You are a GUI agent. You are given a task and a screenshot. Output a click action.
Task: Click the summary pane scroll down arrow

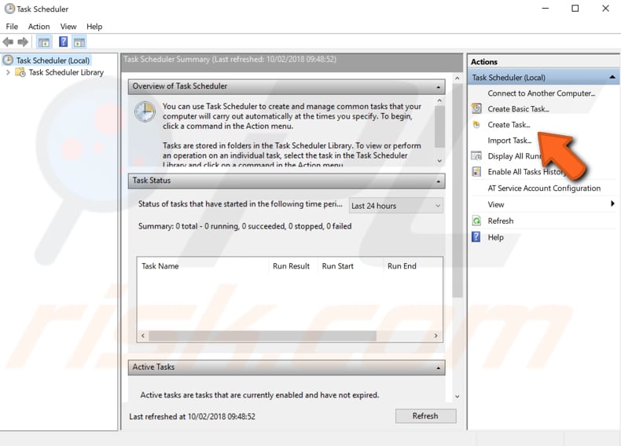[457, 396]
